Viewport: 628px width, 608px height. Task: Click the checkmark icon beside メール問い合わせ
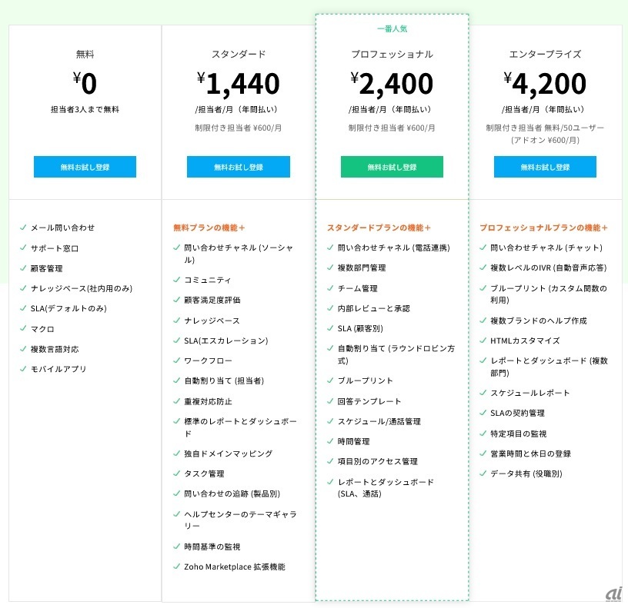(23, 228)
